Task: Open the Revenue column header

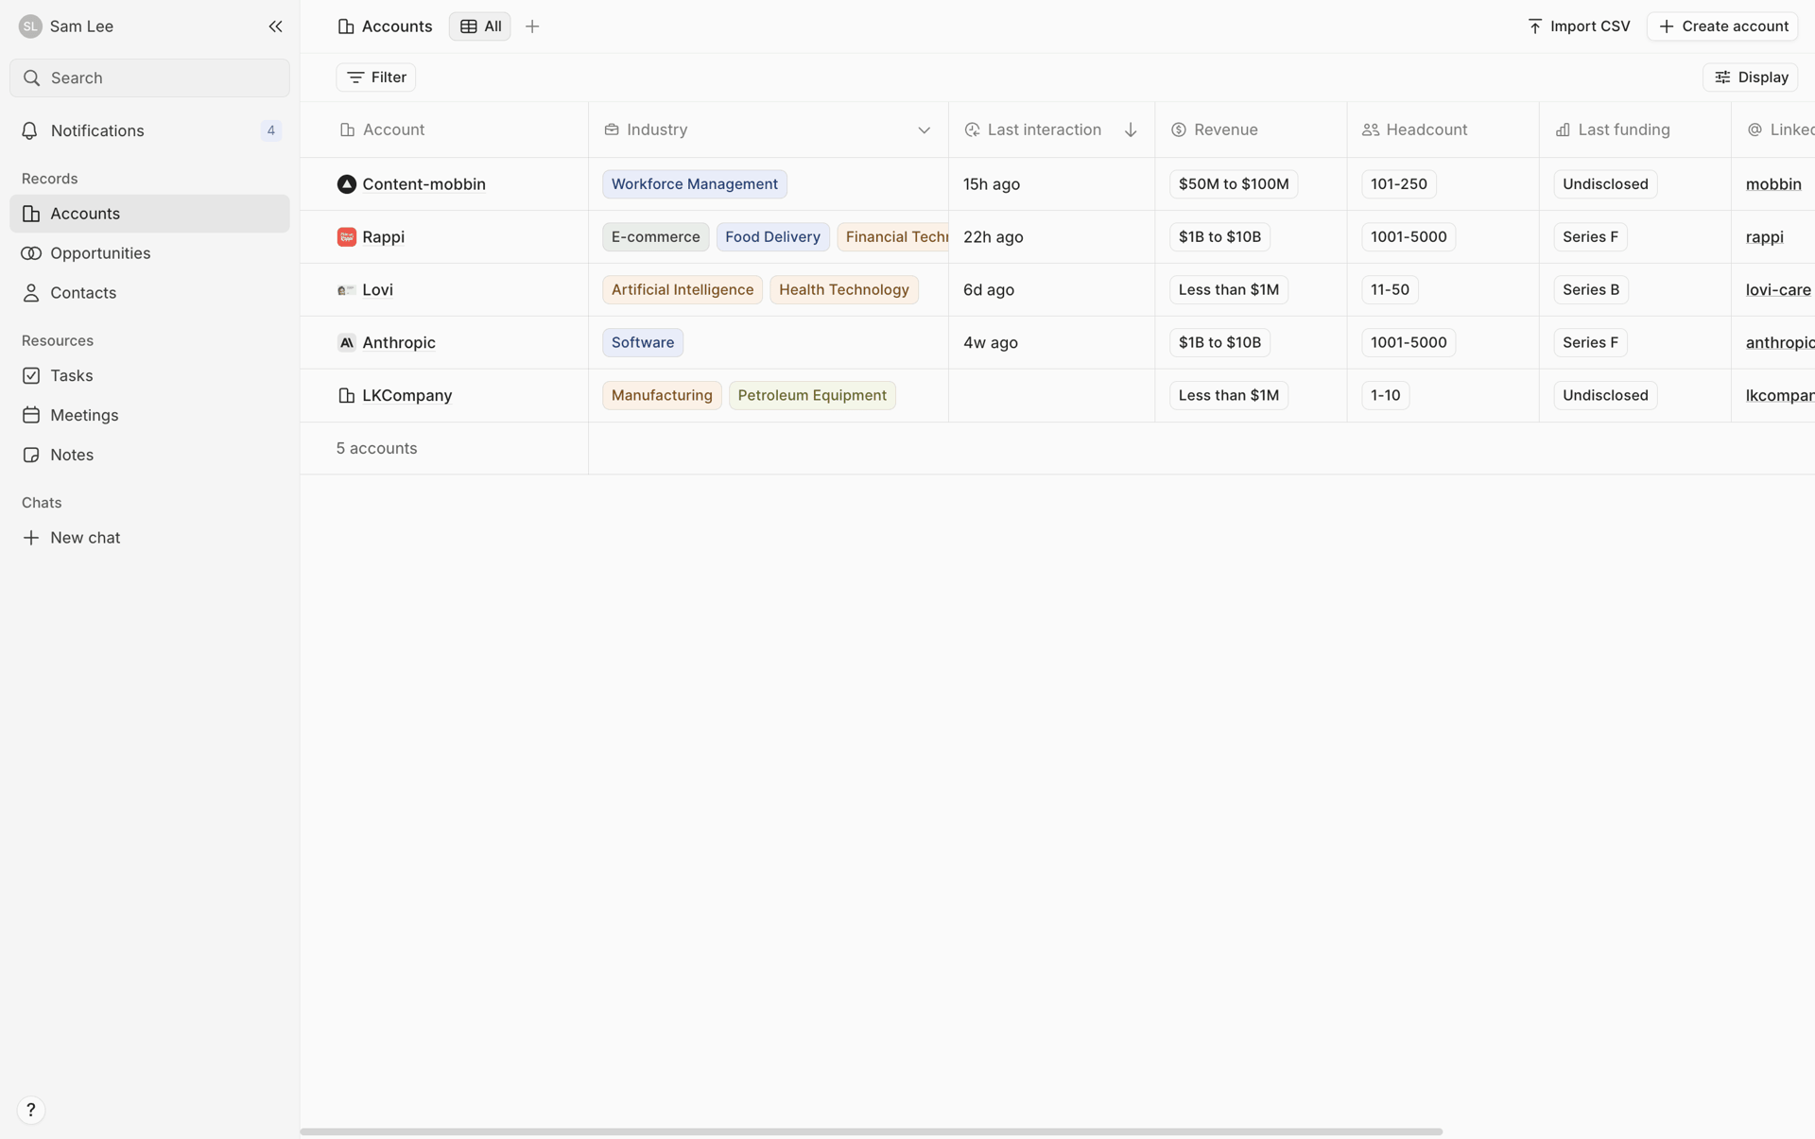Action: (1252, 129)
